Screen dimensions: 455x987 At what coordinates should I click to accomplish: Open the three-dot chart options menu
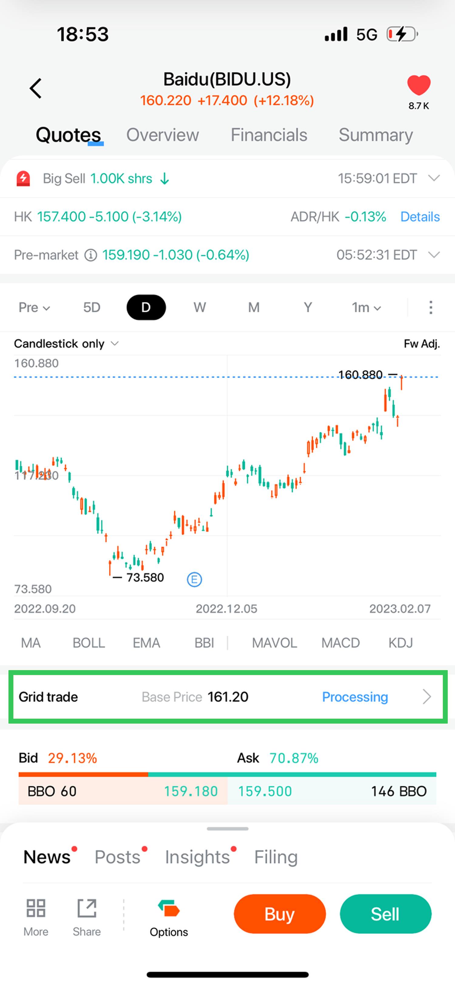tap(431, 307)
